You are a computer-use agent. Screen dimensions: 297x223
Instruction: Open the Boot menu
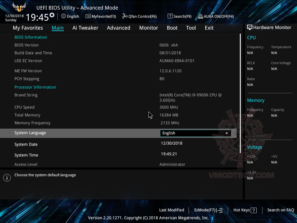172,28
